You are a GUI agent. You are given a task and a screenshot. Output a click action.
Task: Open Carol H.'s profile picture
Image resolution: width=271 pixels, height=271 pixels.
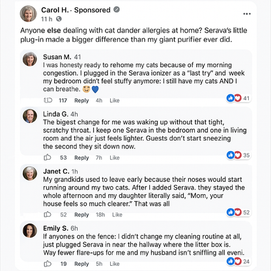[29, 14]
